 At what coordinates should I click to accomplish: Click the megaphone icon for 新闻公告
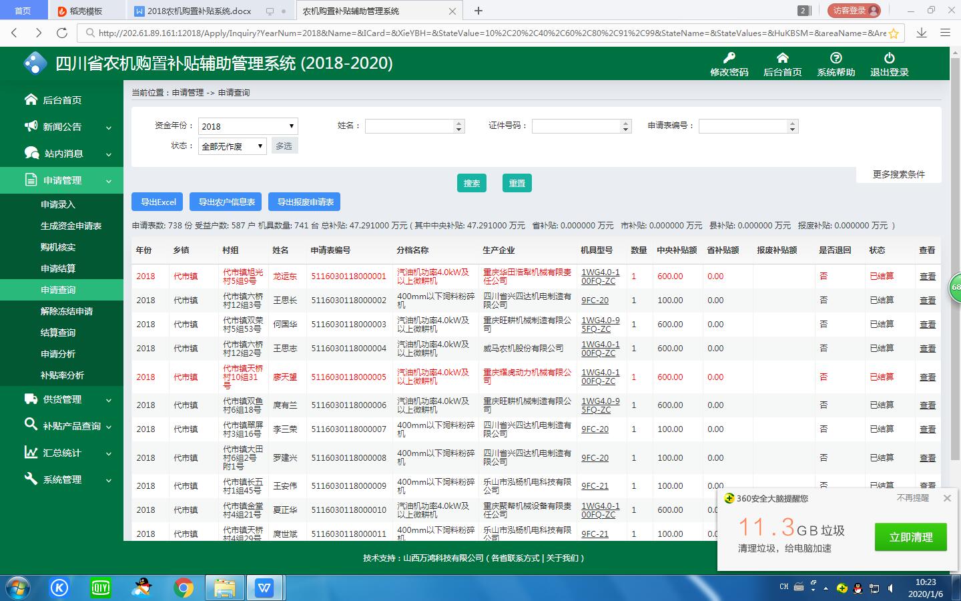pyautogui.click(x=31, y=126)
